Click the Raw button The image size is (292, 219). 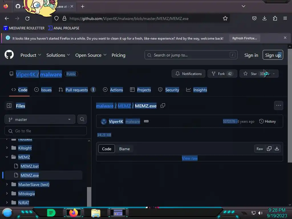point(259,149)
